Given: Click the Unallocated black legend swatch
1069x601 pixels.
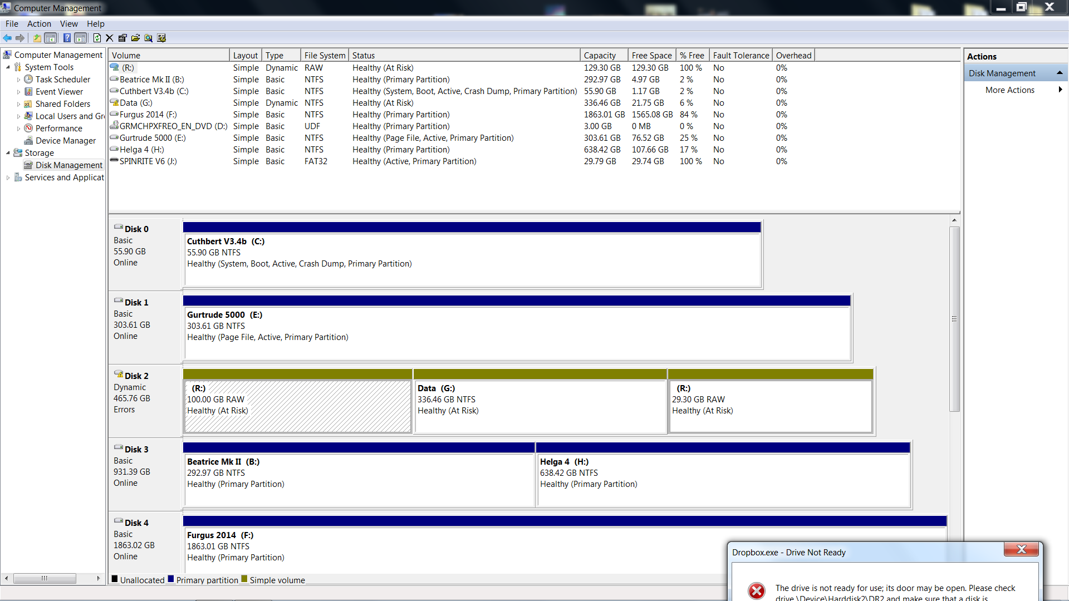Looking at the screenshot, I should click(115, 579).
